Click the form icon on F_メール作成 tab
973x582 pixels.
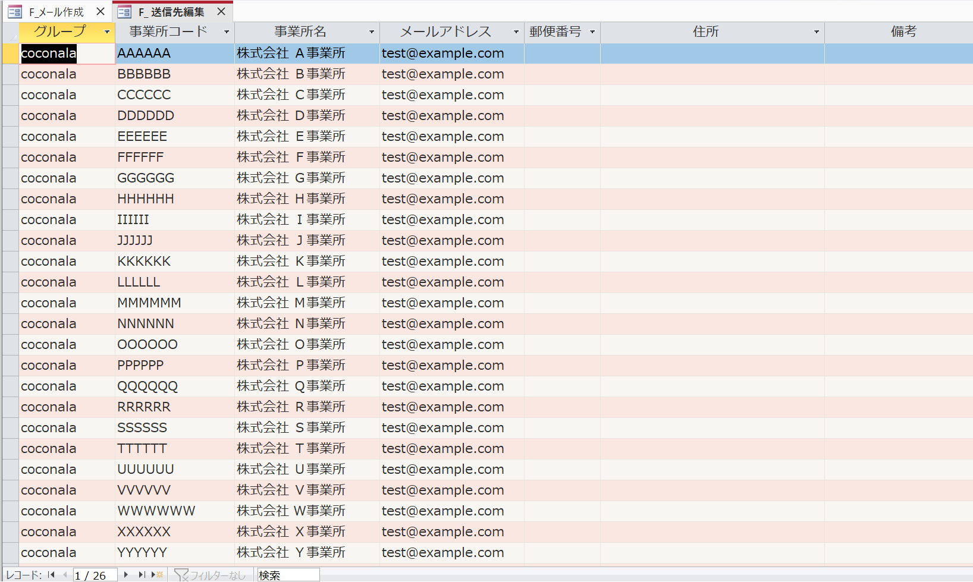(15, 12)
